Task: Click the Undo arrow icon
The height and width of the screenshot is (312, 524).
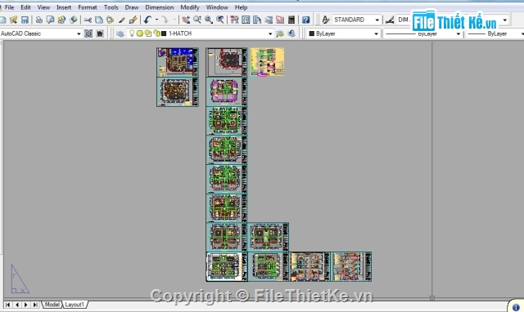Action: [147, 20]
